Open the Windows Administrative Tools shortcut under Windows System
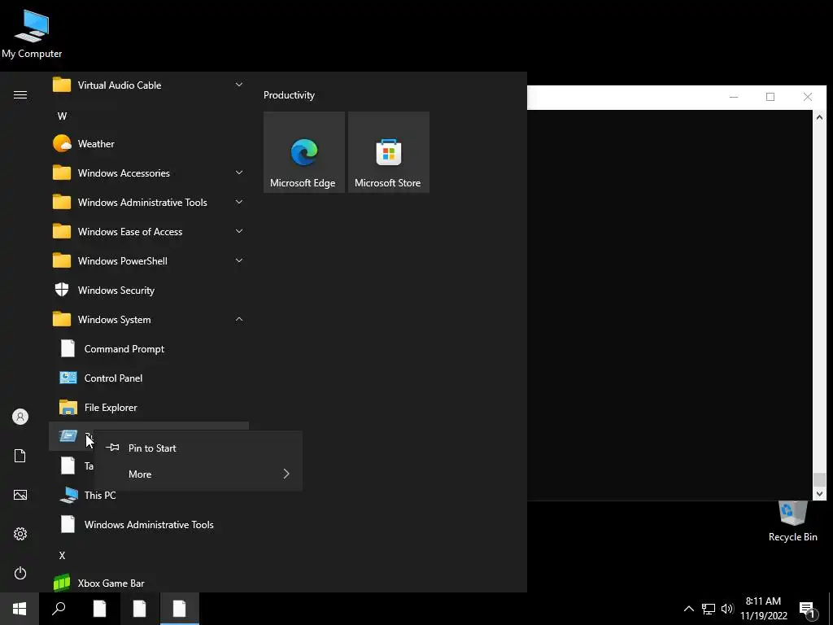The height and width of the screenshot is (625, 833). (148, 525)
